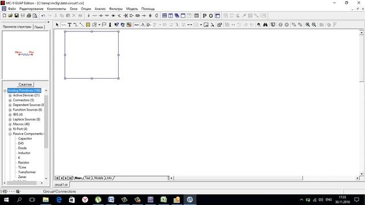The width and height of the screenshot is (365, 205).
Task: Select the Flag mode tool
Action: point(104,24)
